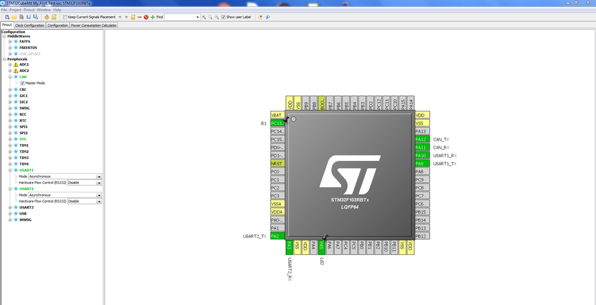Click the FREERTOS blue status icon
The height and width of the screenshot is (305, 596).
point(16,48)
